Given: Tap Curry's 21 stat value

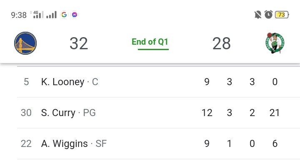Looking at the screenshot, I should 275,113.
